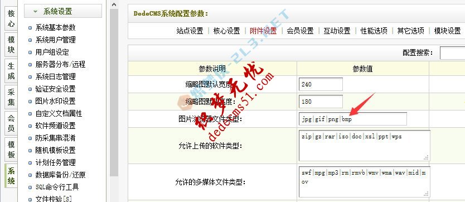Open 验证安全设置
The width and height of the screenshot is (465, 202).
tap(55, 89)
